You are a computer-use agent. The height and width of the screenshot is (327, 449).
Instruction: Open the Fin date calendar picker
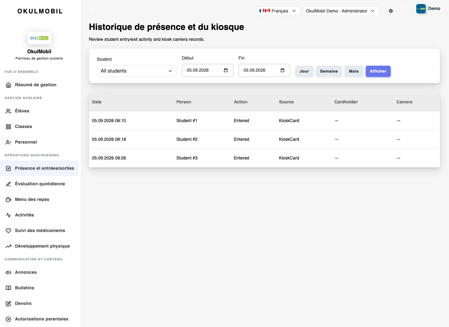point(282,70)
